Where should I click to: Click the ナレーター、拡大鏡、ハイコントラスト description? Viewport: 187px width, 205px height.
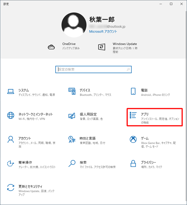(x=37, y=167)
